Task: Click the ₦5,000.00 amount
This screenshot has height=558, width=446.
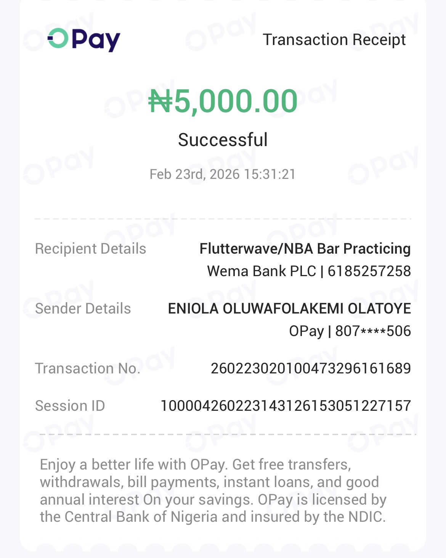Action: point(223,101)
